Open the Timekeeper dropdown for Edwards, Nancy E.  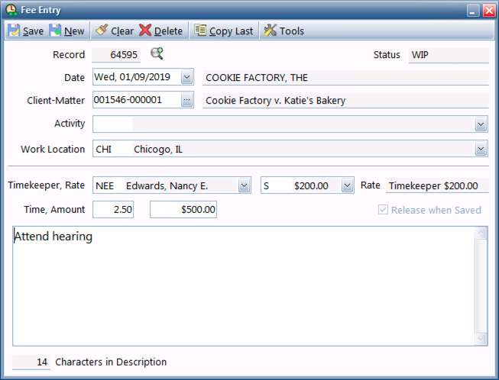click(244, 185)
